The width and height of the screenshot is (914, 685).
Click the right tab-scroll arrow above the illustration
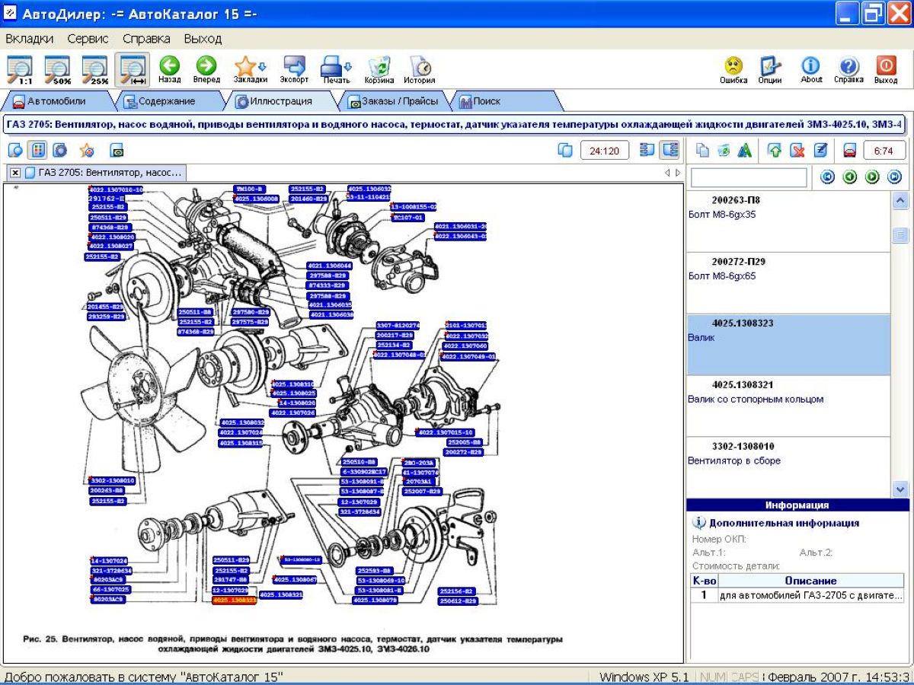click(678, 174)
